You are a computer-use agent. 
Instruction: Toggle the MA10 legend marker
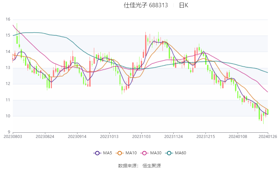click(119, 153)
